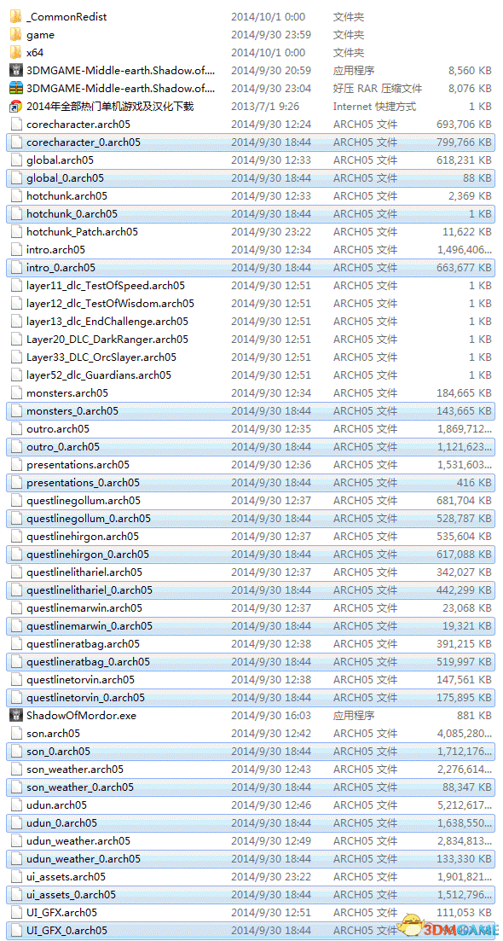Click the 799,766 KB size value
The image size is (503, 941).
[x=464, y=142]
